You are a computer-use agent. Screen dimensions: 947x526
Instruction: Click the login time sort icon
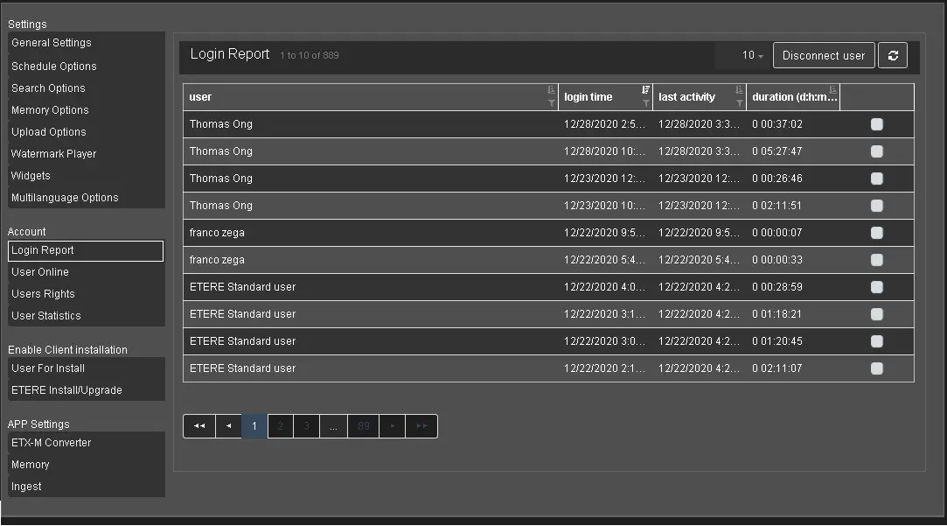click(645, 90)
